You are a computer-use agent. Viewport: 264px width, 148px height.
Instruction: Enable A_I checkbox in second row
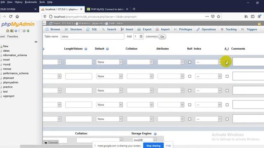click(227, 76)
